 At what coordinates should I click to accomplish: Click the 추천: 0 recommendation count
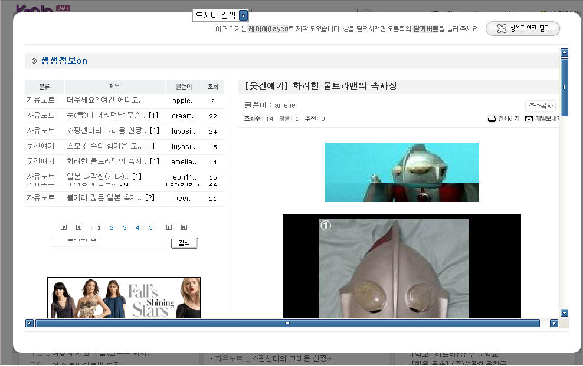[315, 119]
